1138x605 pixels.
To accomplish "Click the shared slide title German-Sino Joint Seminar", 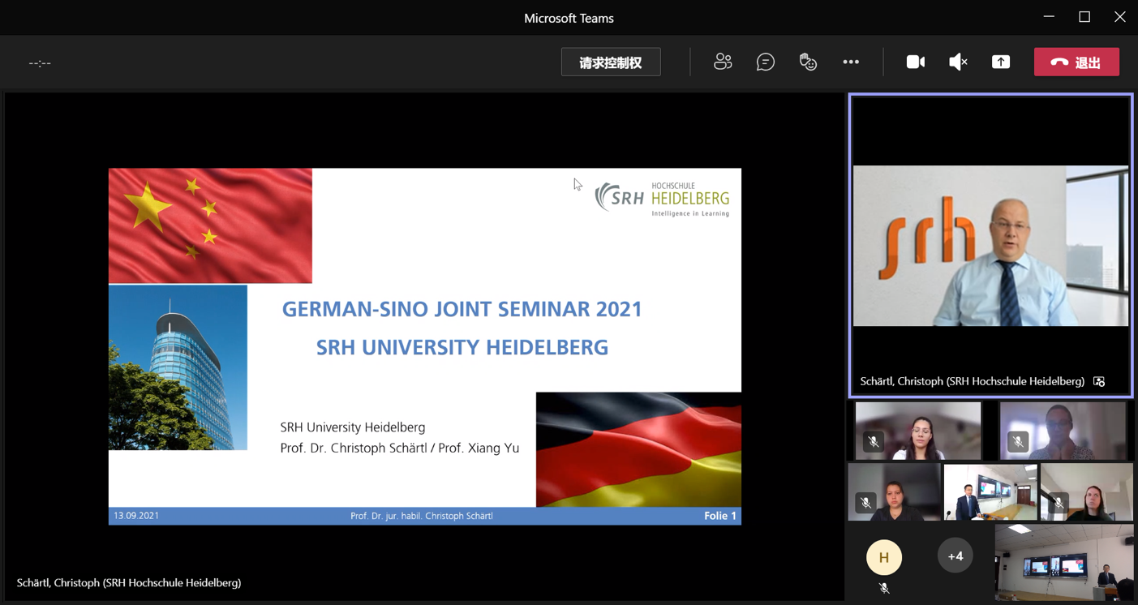I will click(462, 309).
